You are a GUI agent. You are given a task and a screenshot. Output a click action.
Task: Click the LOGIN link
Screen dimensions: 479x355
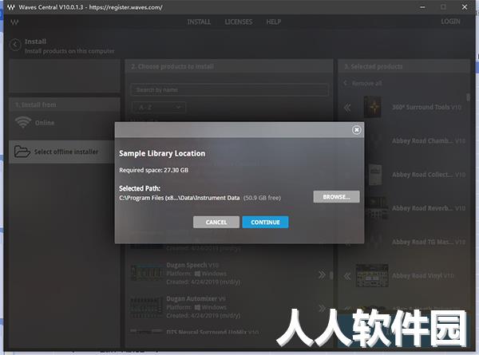[450, 22]
